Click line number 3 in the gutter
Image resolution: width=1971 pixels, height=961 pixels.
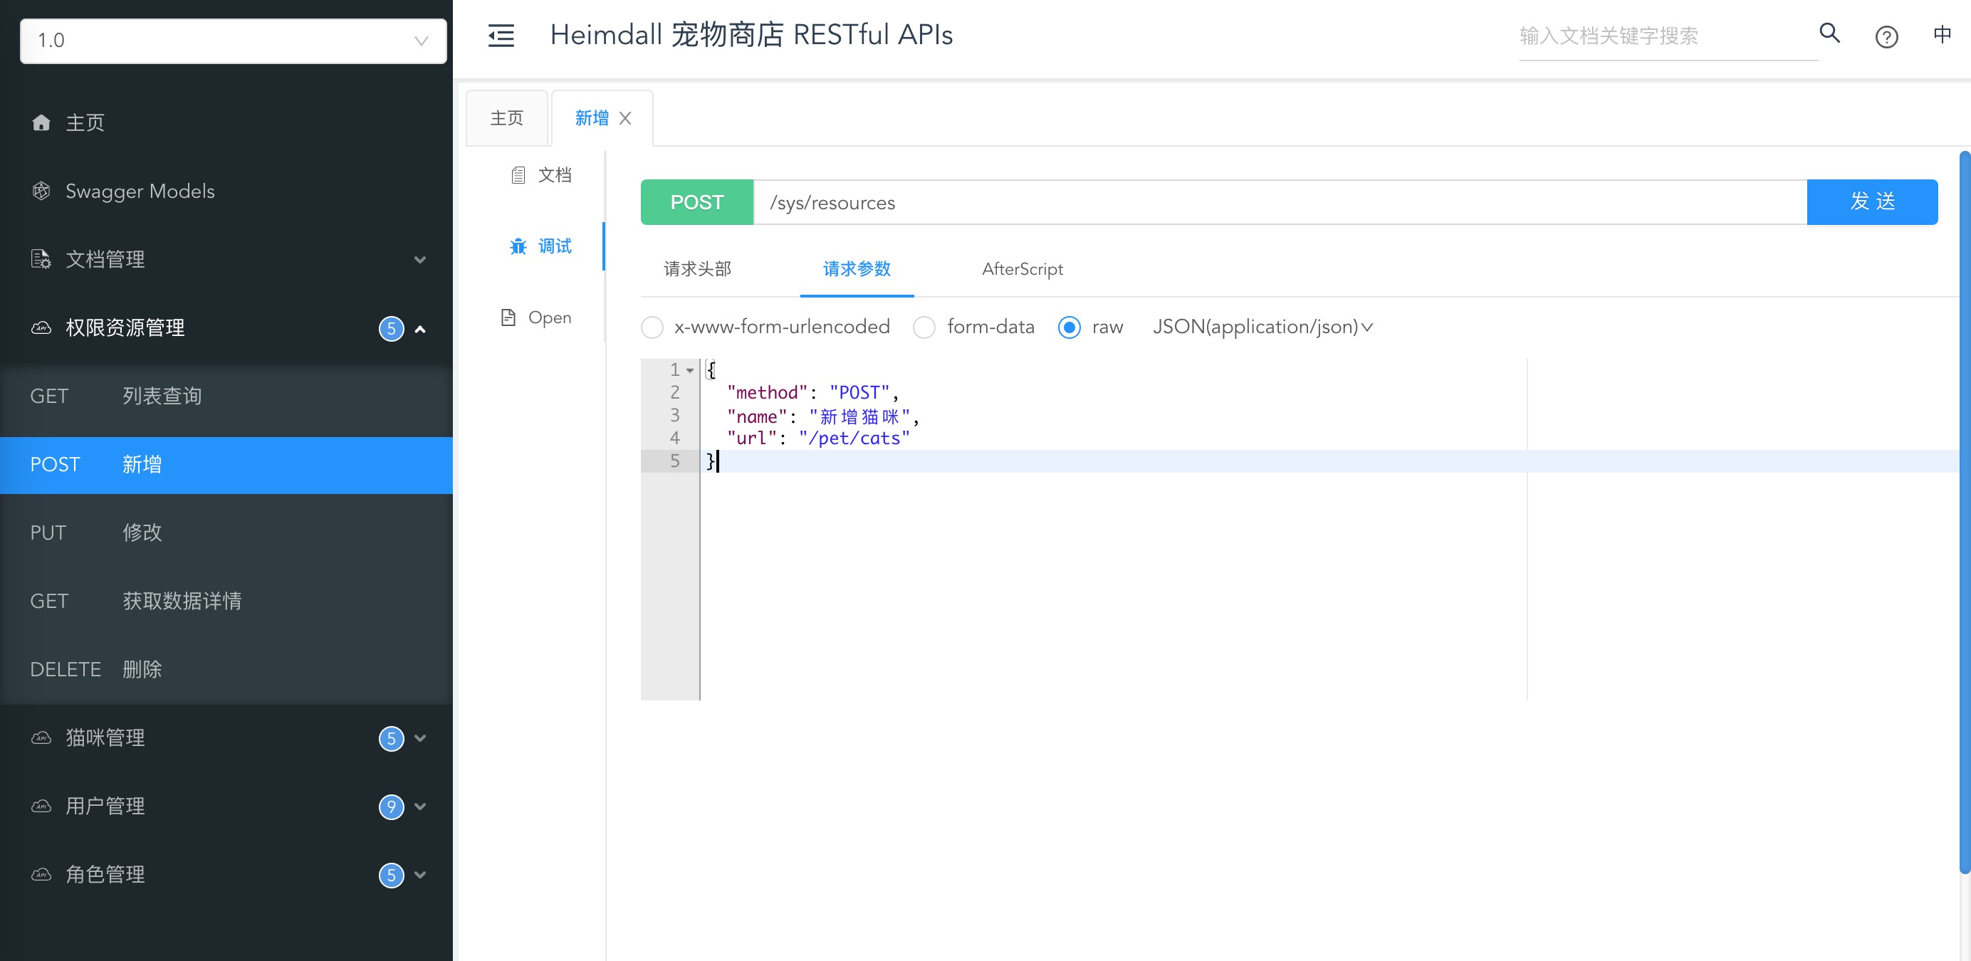(675, 416)
